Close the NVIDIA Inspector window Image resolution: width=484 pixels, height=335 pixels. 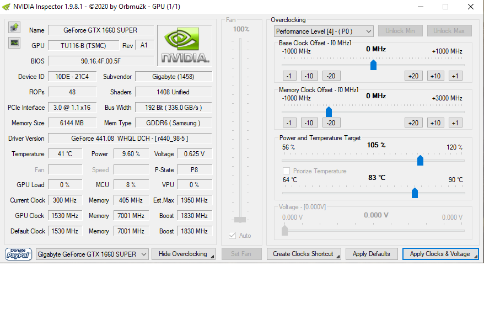470,7
